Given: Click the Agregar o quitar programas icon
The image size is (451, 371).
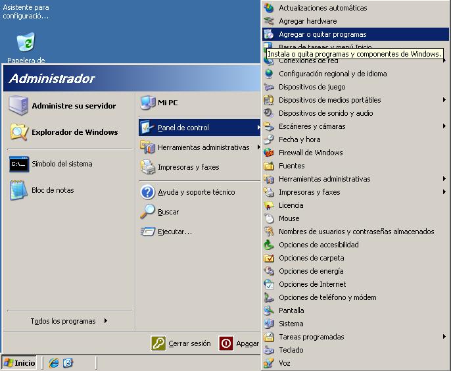Looking at the screenshot, I should (x=269, y=34).
